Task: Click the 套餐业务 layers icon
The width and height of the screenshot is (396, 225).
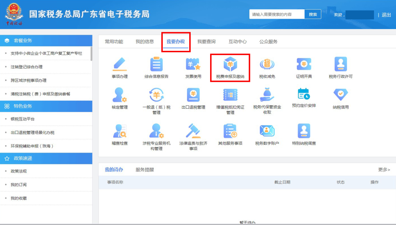Action: (x=7, y=41)
